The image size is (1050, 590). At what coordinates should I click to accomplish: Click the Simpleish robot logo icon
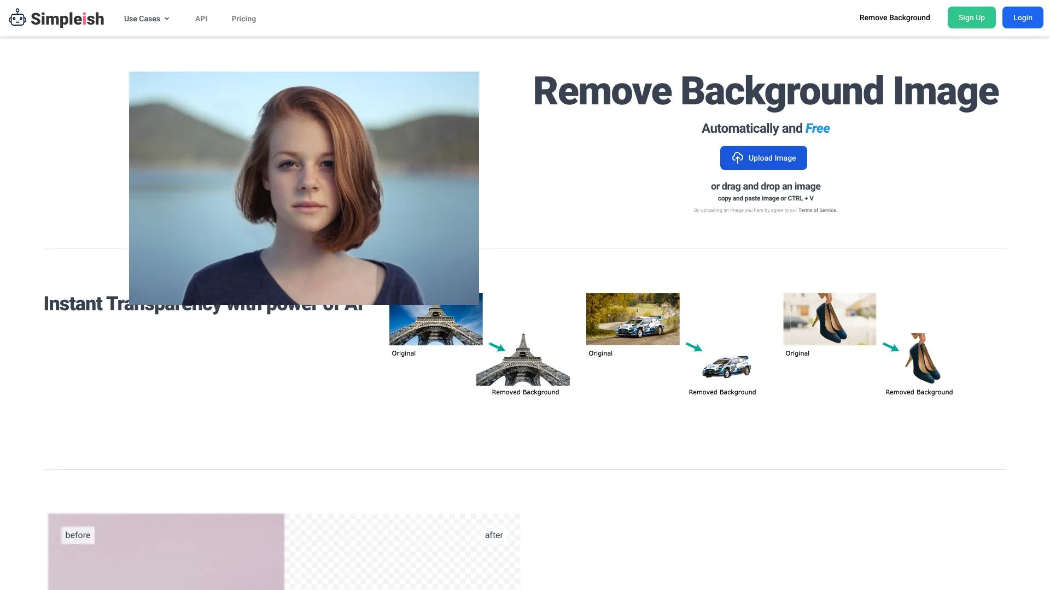click(x=17, y=17)
